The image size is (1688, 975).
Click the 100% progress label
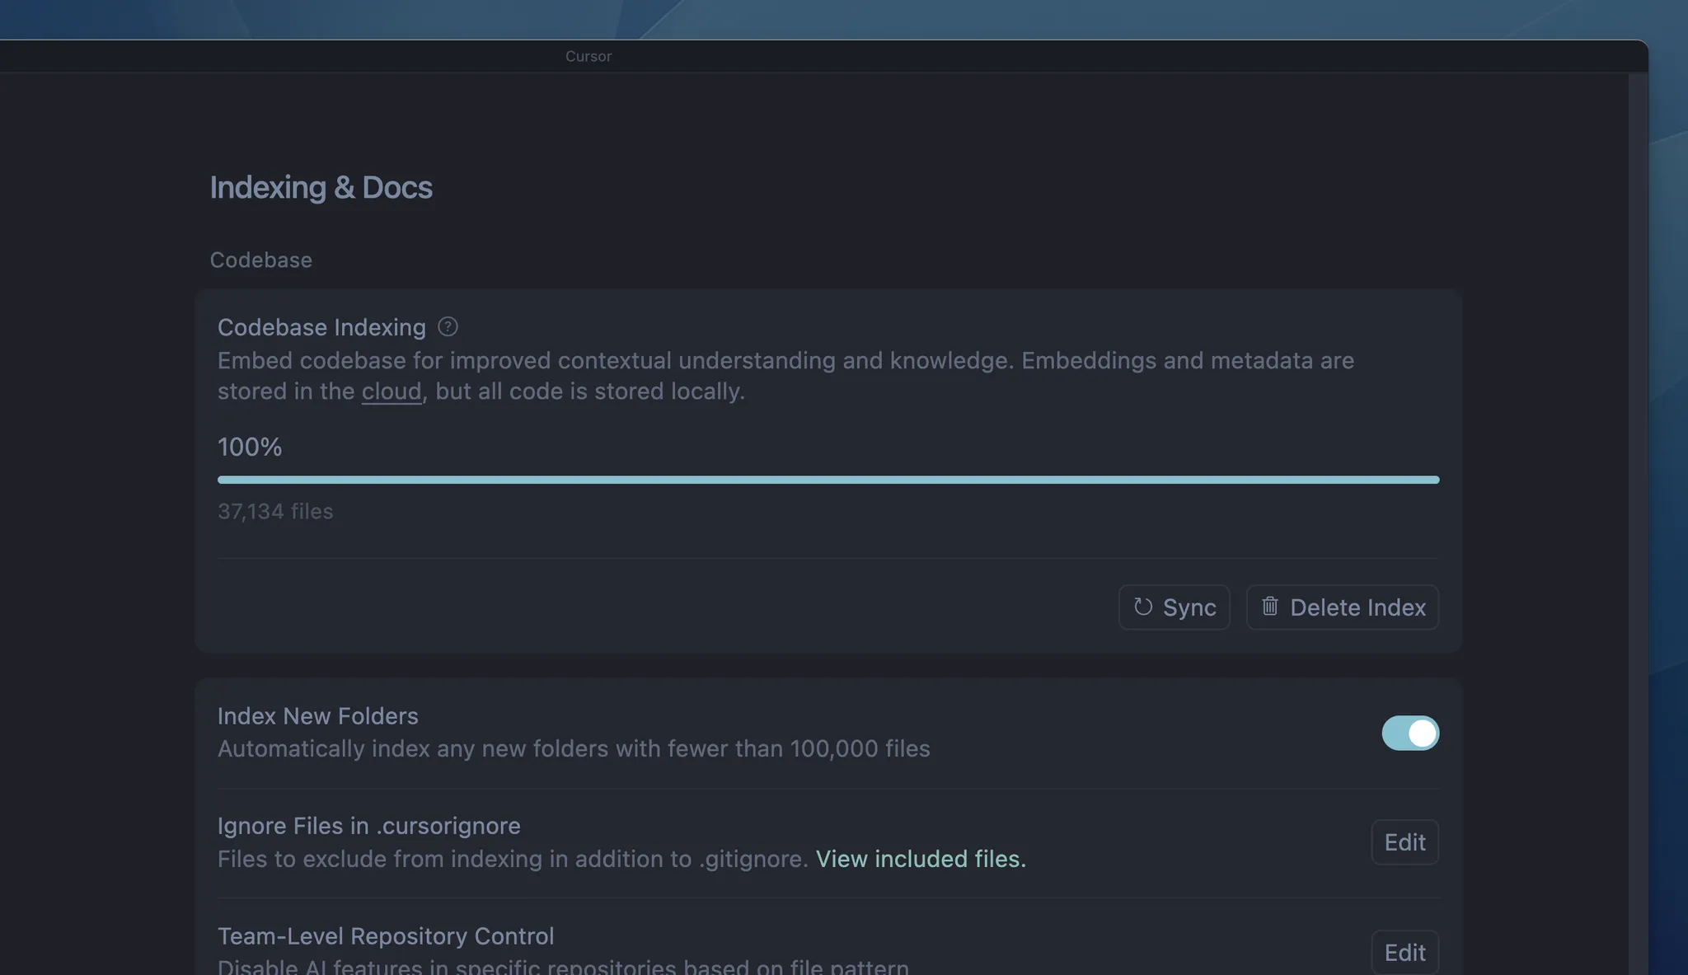click(250, 447)
